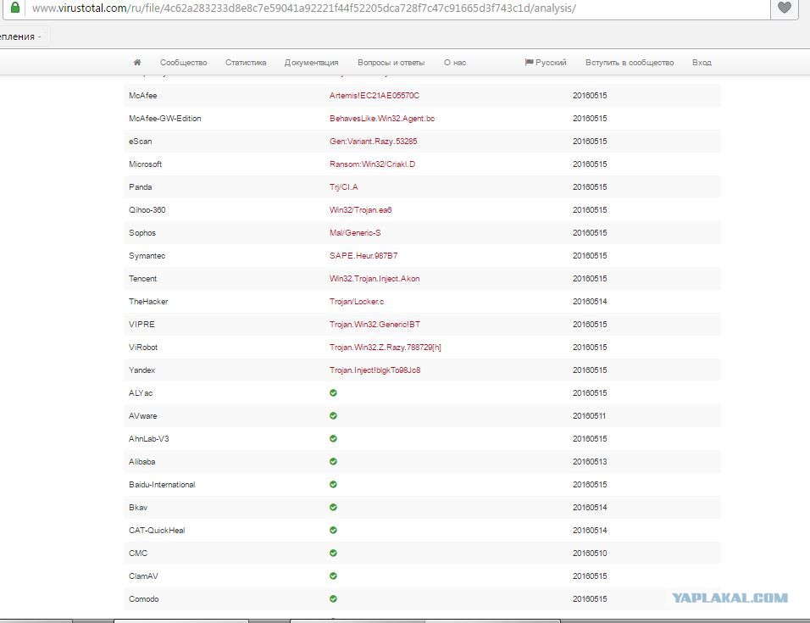Select Trojan.Win32.Z.Razy.788729[h] result
Viewport: 810px width, 623px height.
386,348
